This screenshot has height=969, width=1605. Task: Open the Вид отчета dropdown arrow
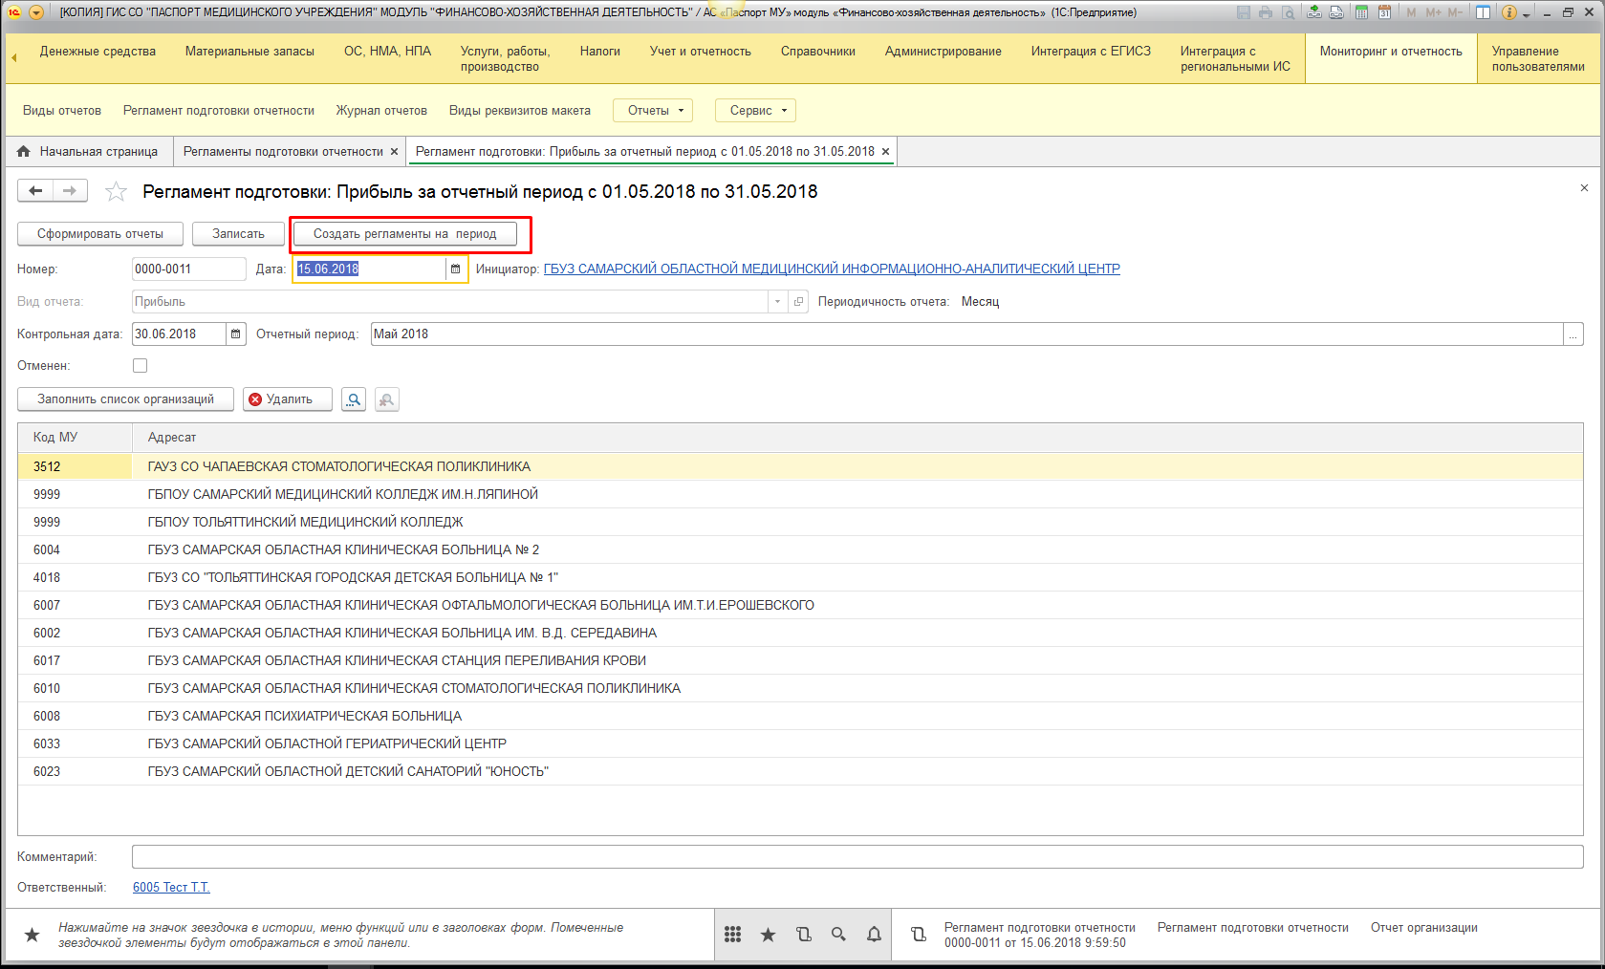(777, 302)
